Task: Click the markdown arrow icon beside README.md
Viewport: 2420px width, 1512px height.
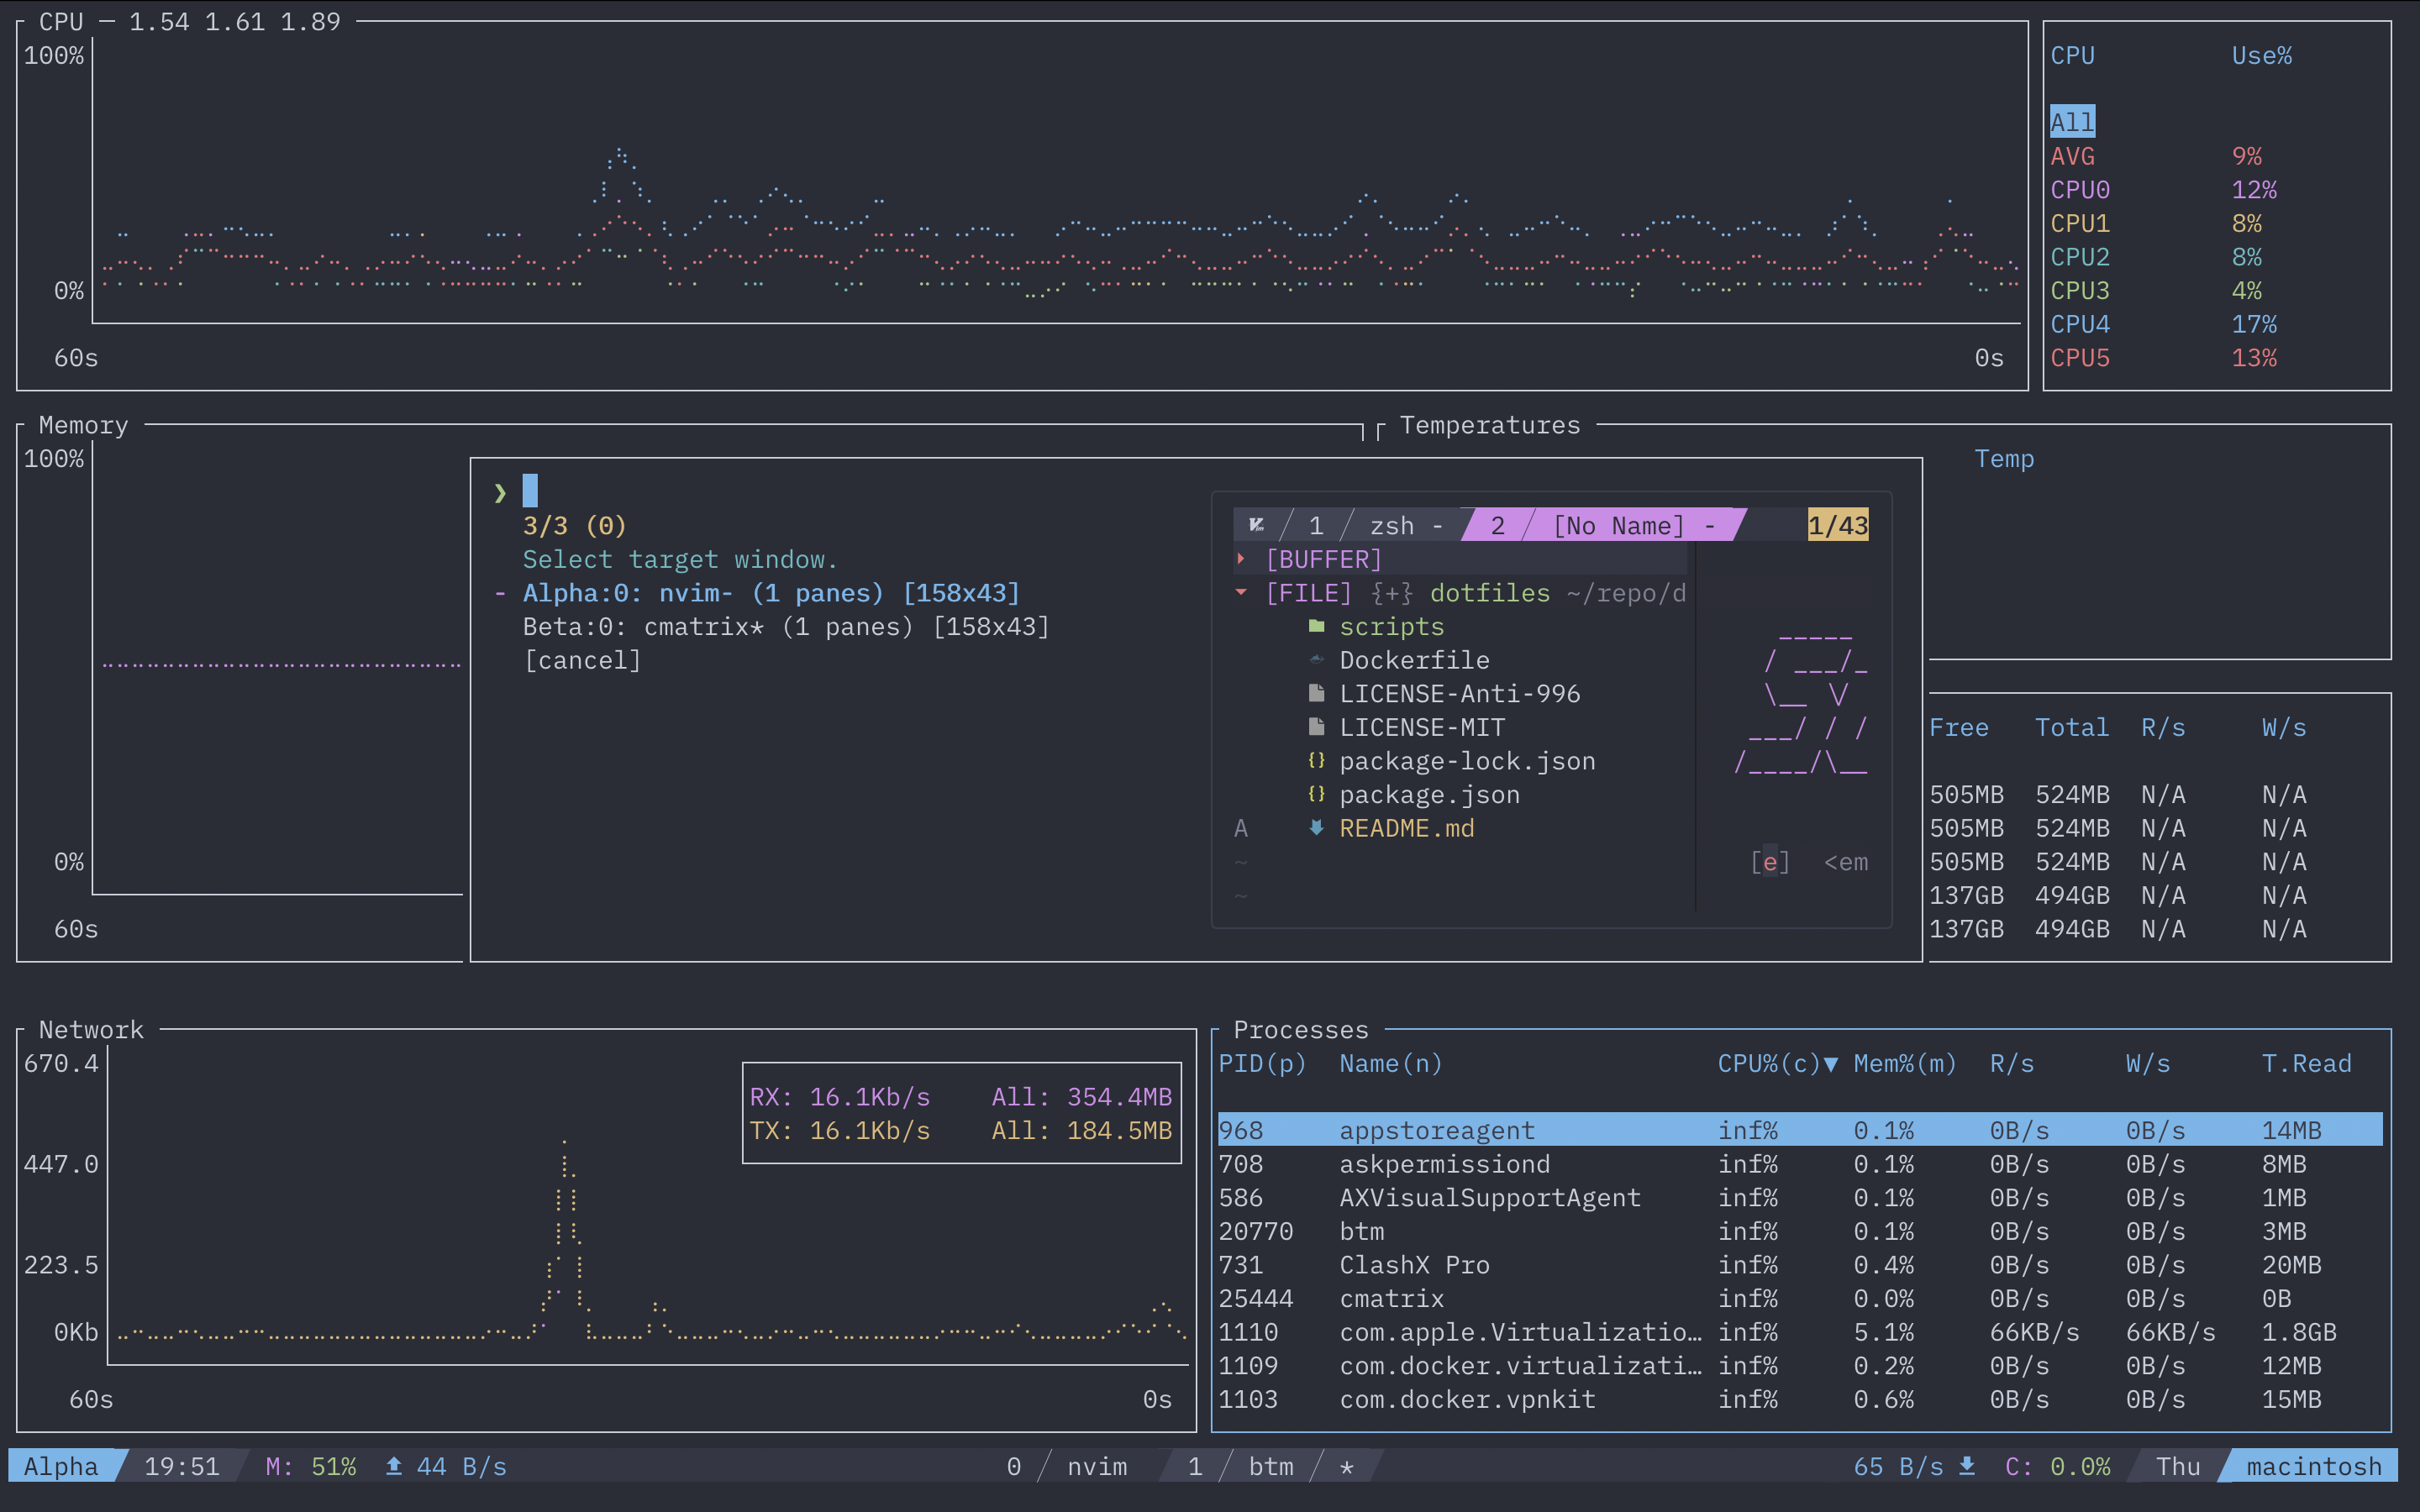Action: [x=1316, y=828]
